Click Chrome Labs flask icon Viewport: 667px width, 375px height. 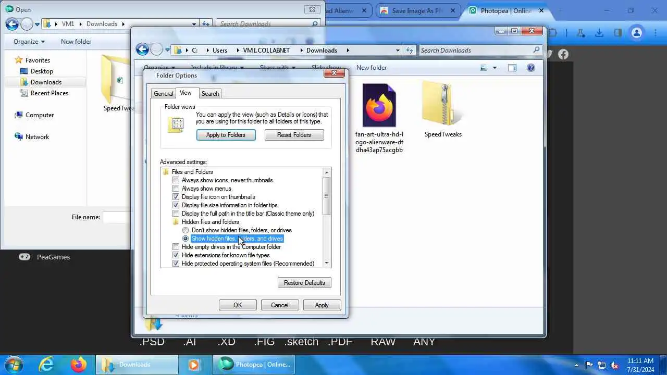(x=580, y=33)
